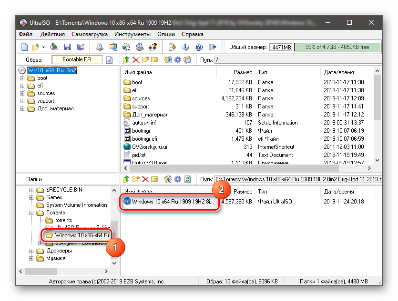Open gear settings in the local toolbar
The width and height of the screenshot is (398, 301).
point(177,179)
